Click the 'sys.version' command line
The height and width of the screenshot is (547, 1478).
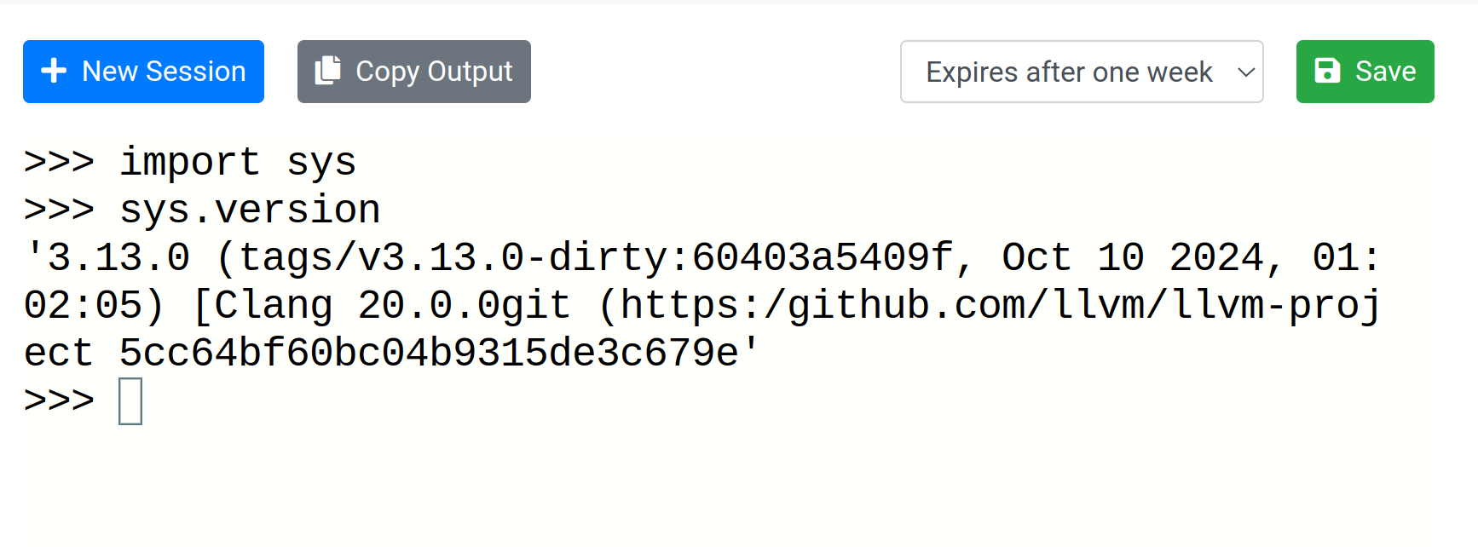click(x=250, y=210)
